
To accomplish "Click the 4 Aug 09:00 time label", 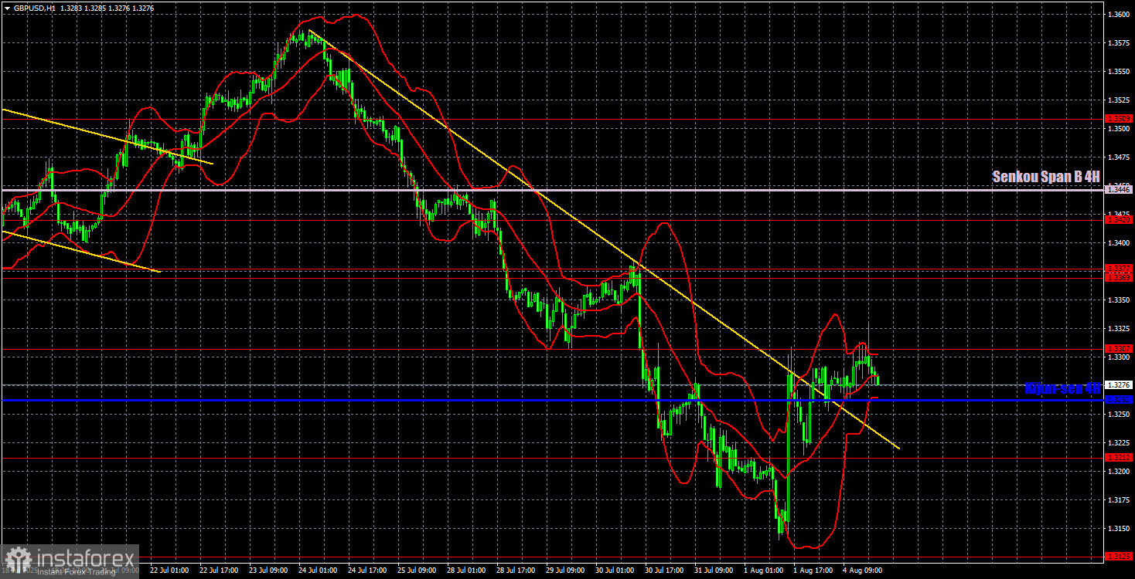I will [x=861, y=571].
